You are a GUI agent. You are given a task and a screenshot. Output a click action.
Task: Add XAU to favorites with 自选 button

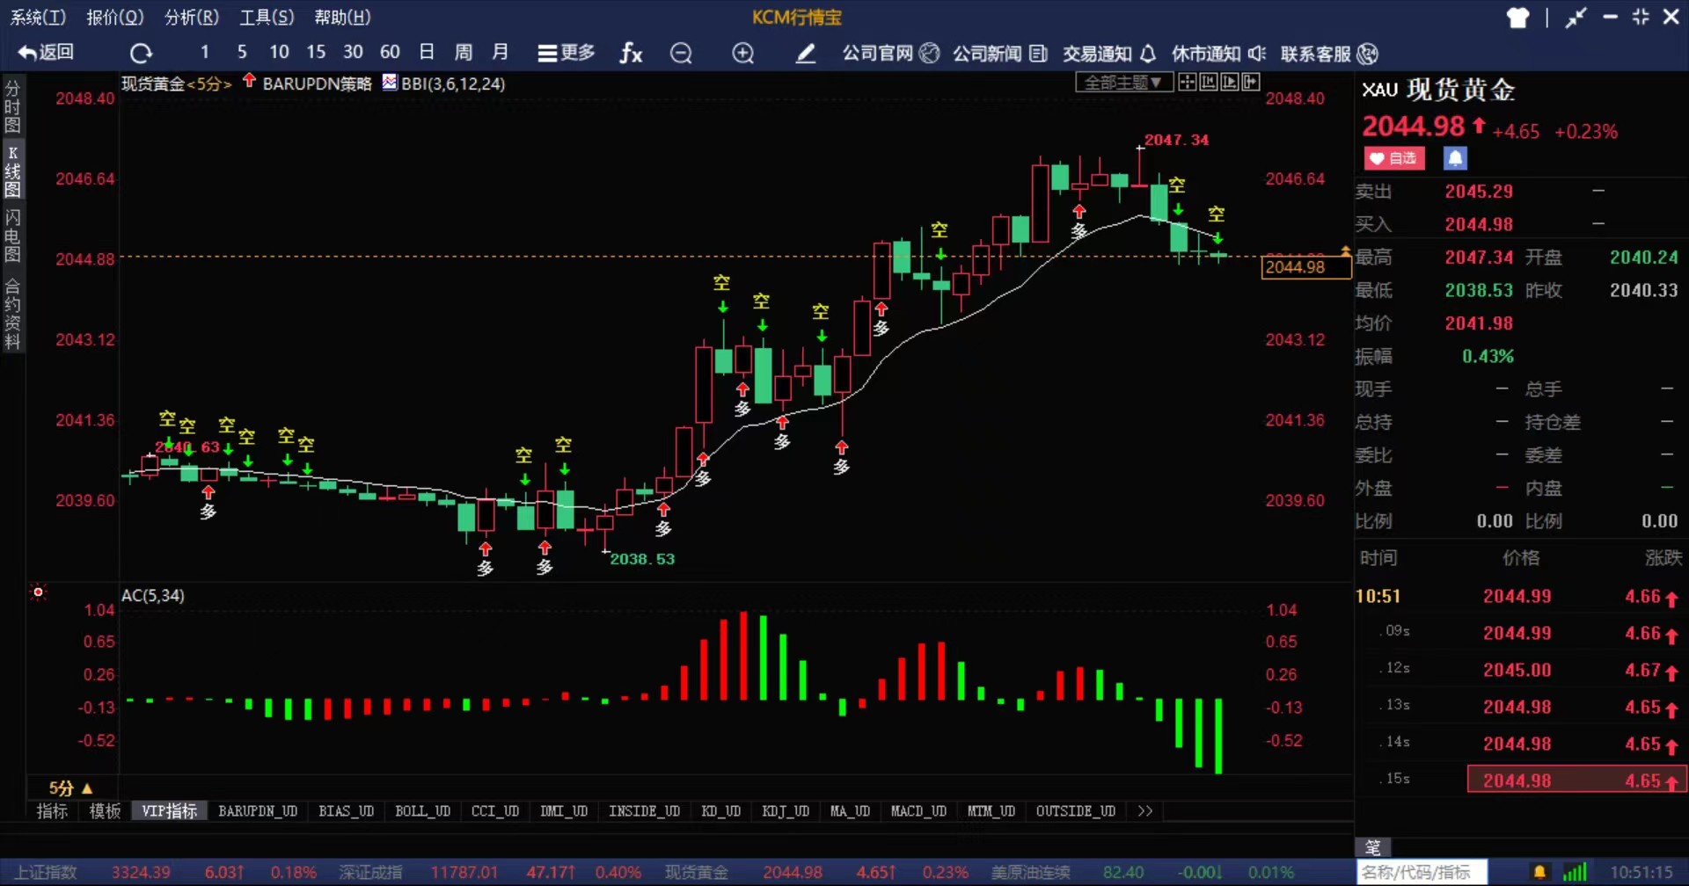[1394, 158]
